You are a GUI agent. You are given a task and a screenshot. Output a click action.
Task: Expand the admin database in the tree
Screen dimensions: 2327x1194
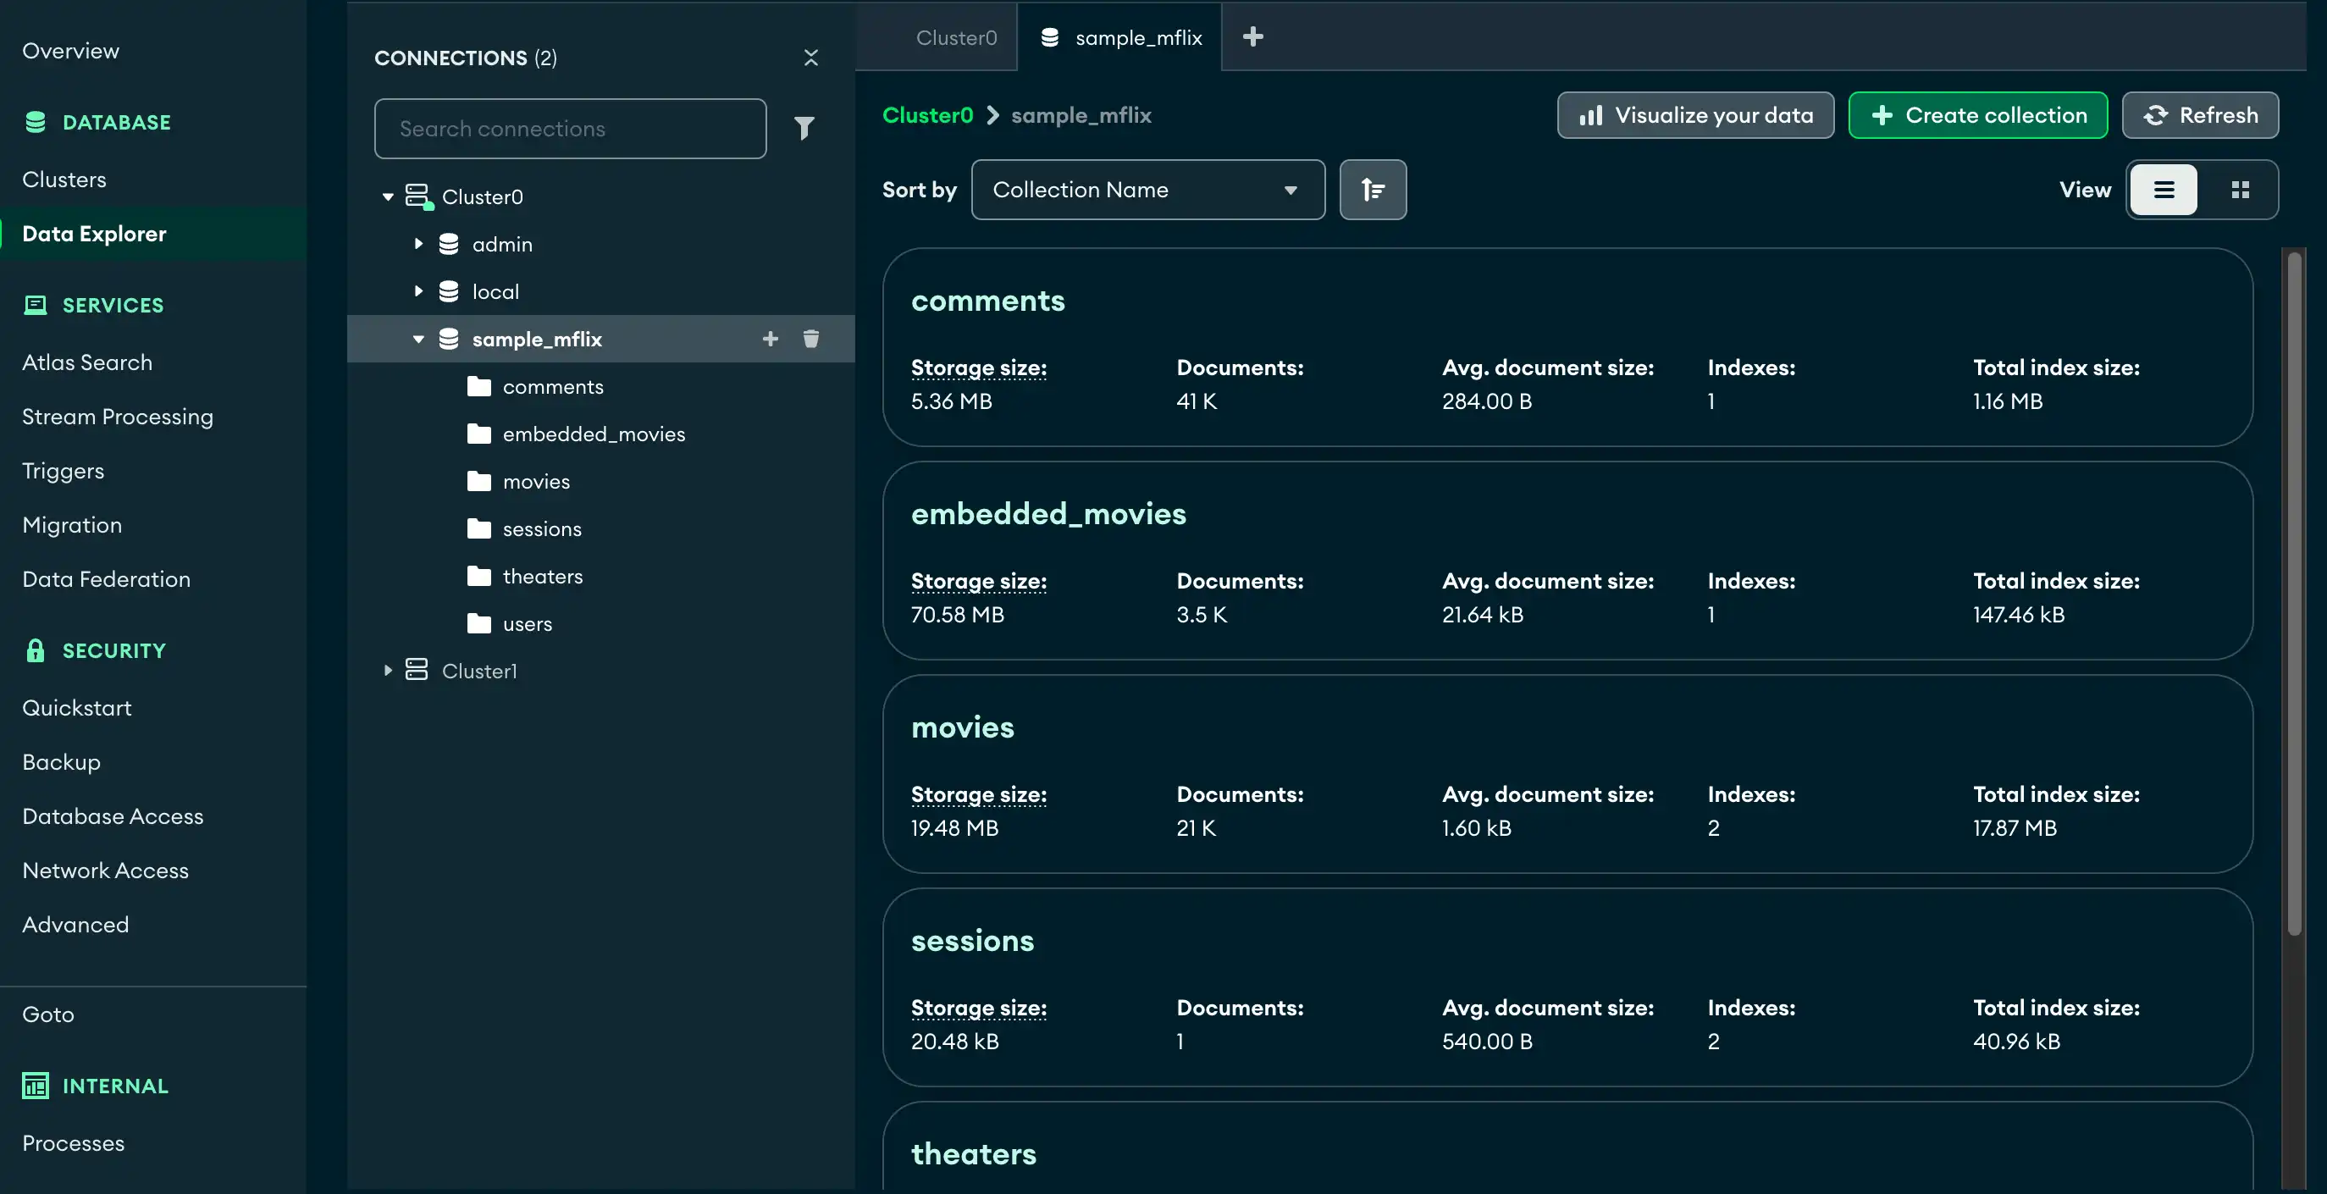[x=418, y=244]
